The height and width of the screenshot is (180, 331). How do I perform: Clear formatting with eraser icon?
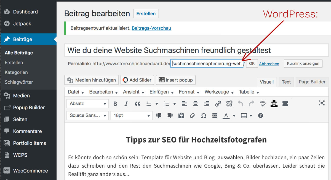tap(192, 116)
